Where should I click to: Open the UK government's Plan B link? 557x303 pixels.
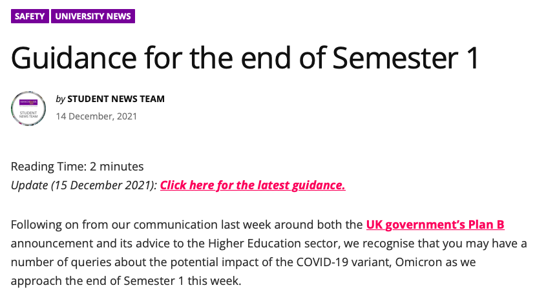(x=435, y=225)
